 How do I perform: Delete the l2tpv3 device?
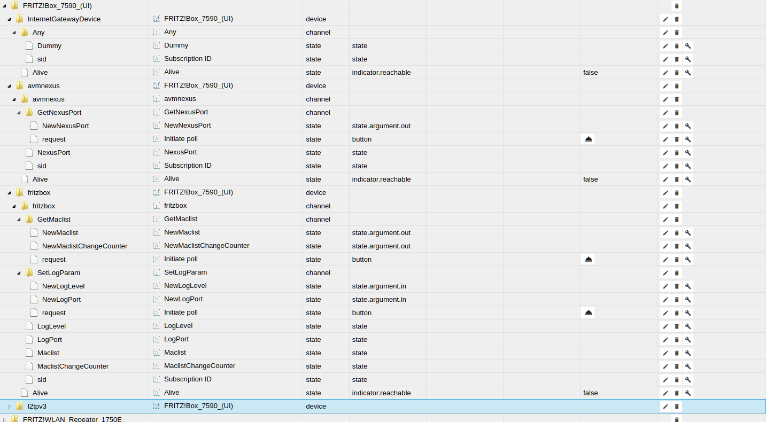(x=677, y=407)
